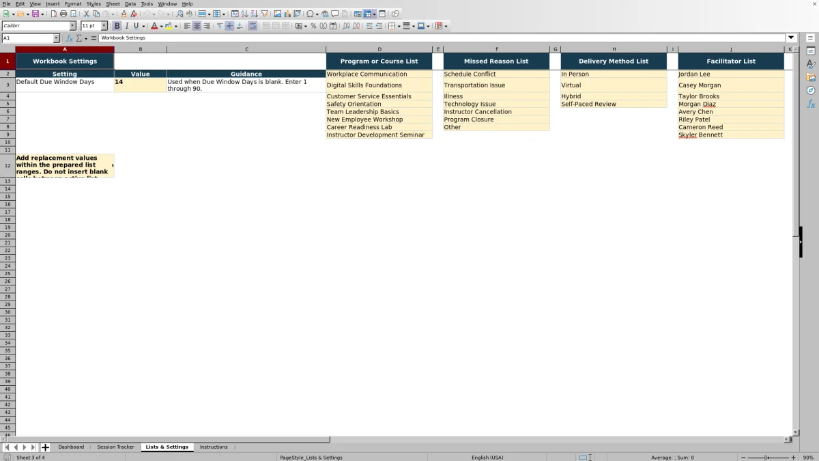
Task: Open font color dropdown arrow
Action: point(161,26)
